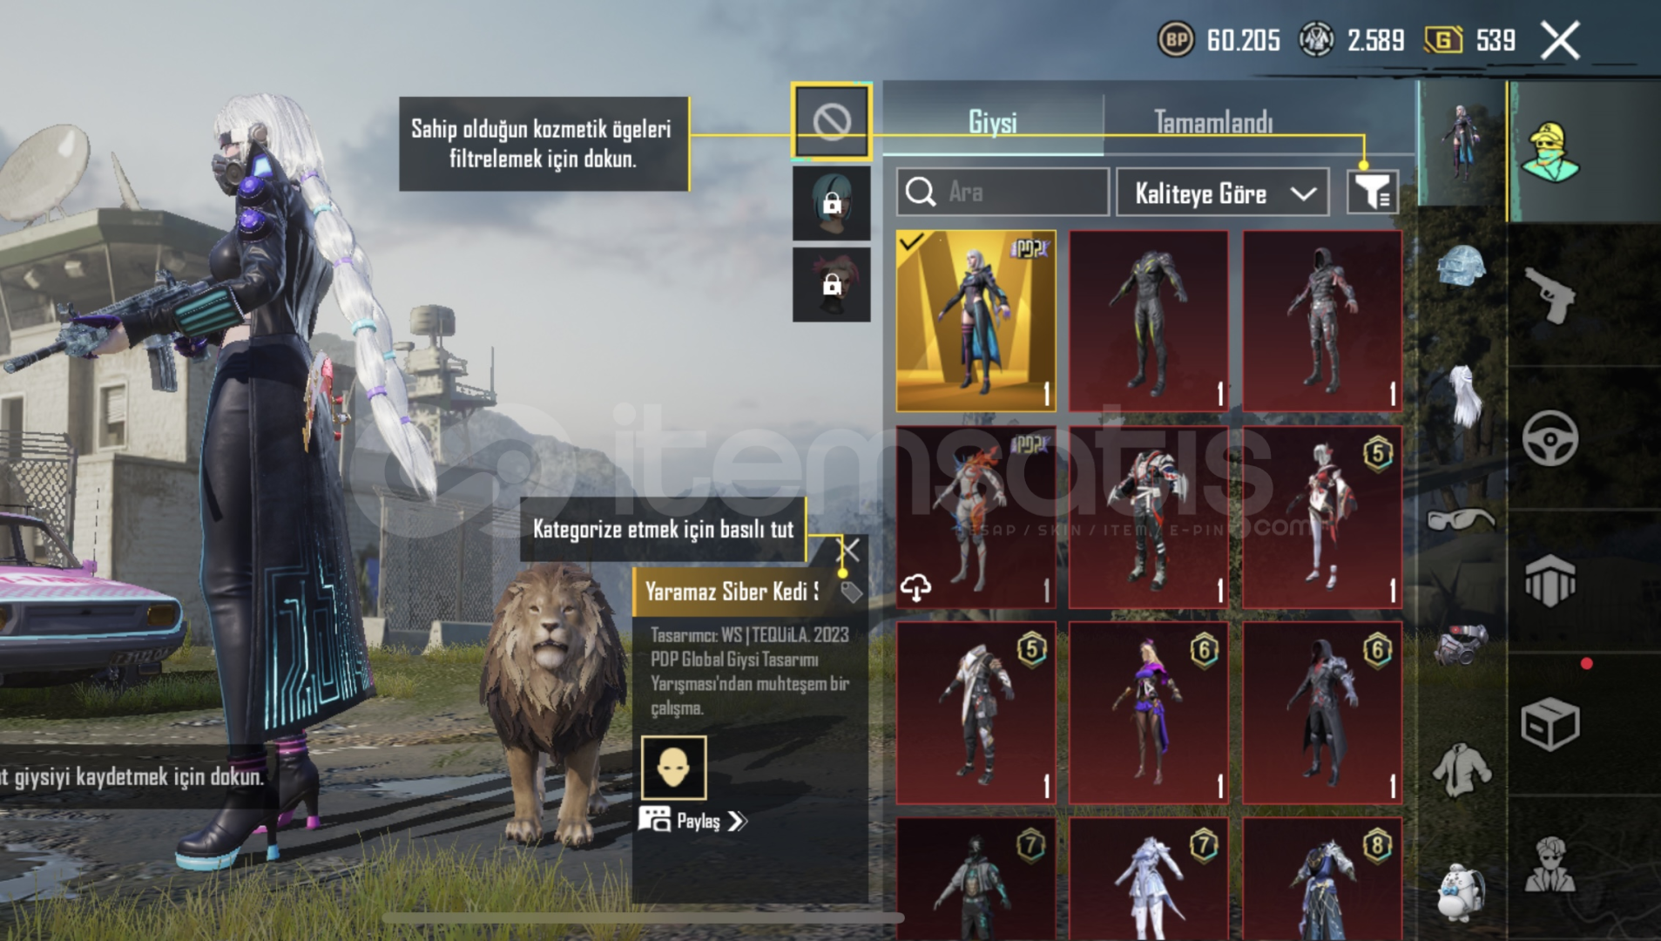Open the vehicle steering wheel category icon

click(1550, 437)
